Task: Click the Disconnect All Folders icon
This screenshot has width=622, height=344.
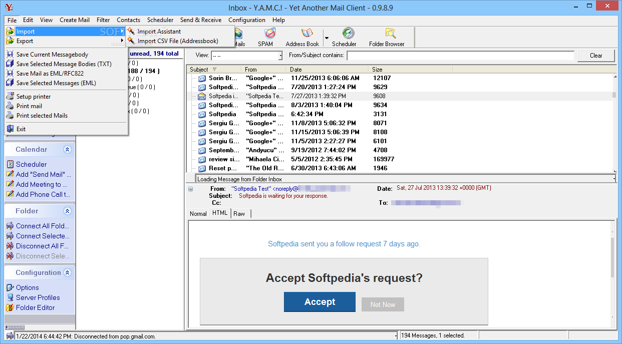Action: [x=11, y=246]
